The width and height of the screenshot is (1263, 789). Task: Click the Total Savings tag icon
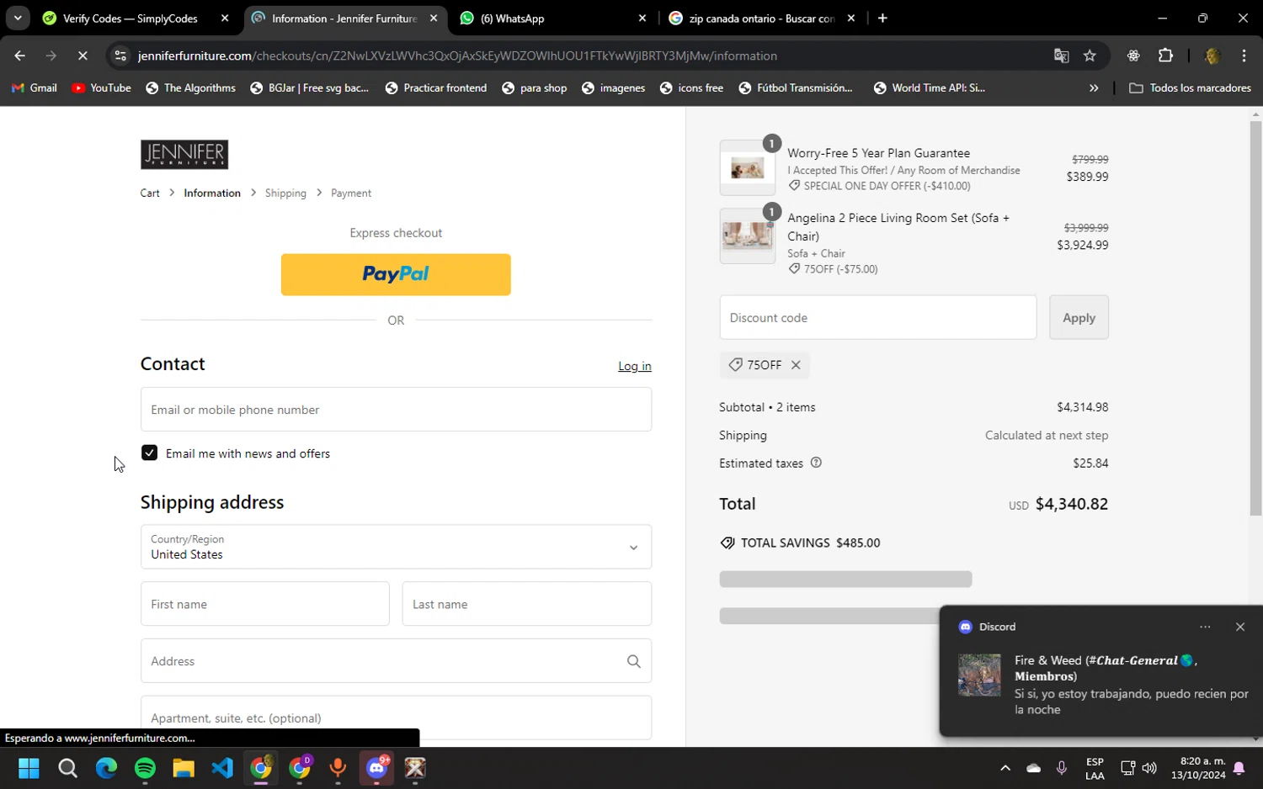click(727, 543)
